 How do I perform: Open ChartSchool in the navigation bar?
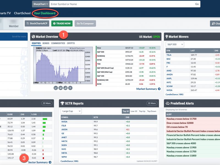22,13
